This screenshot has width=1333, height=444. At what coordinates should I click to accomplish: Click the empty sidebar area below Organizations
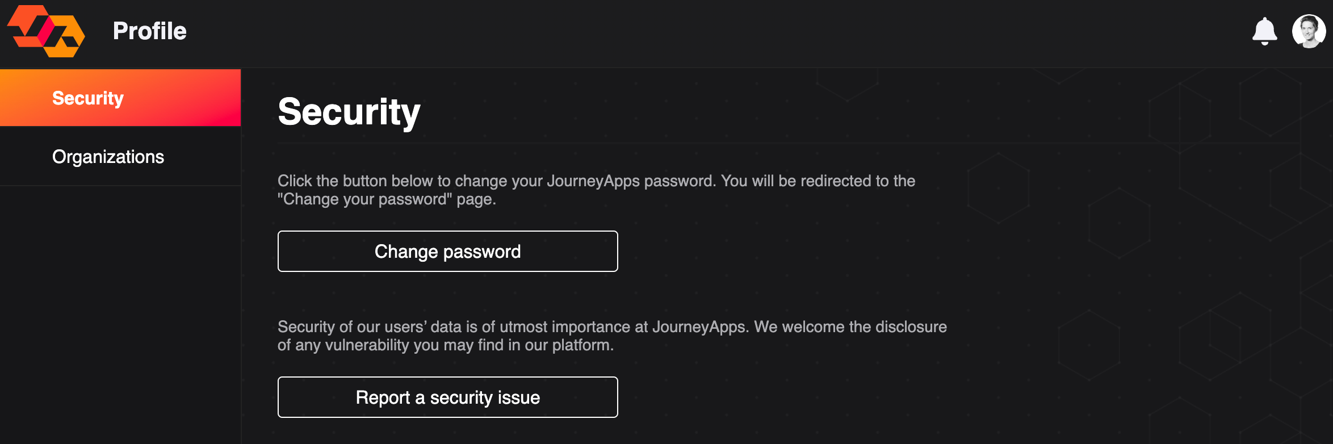(120, 315)
